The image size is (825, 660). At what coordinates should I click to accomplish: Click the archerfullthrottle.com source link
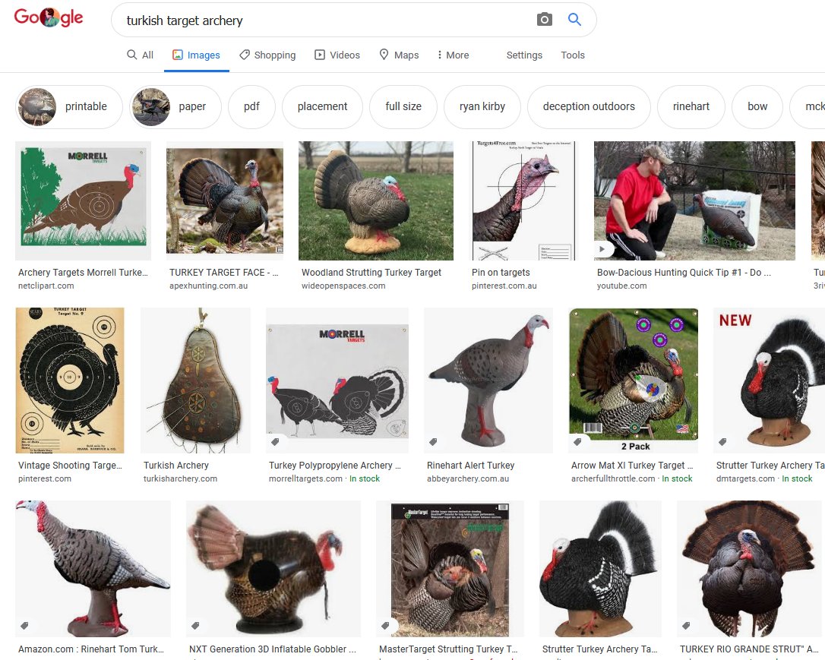coord(614,478)
